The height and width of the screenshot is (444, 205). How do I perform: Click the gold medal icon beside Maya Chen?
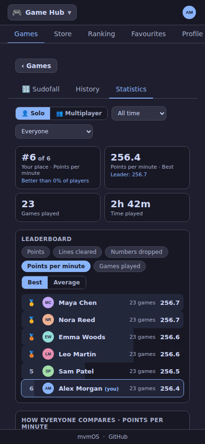click(31, 303)
